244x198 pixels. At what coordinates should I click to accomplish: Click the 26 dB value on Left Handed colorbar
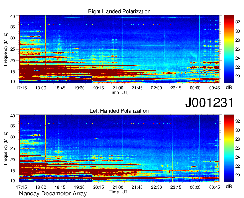[x=238, y=148]
